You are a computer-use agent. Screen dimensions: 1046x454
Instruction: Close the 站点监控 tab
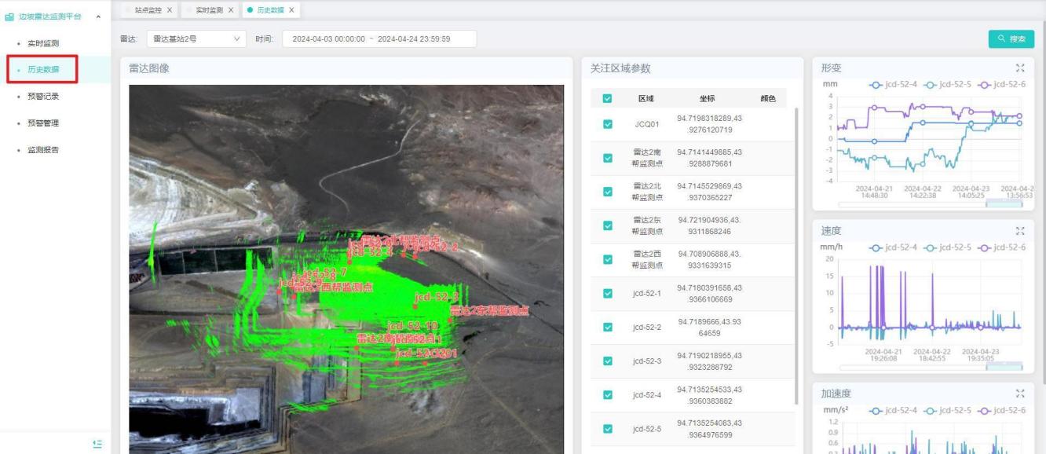170,10
